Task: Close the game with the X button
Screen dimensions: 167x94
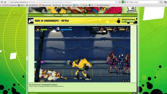Action: coord(123,81)
